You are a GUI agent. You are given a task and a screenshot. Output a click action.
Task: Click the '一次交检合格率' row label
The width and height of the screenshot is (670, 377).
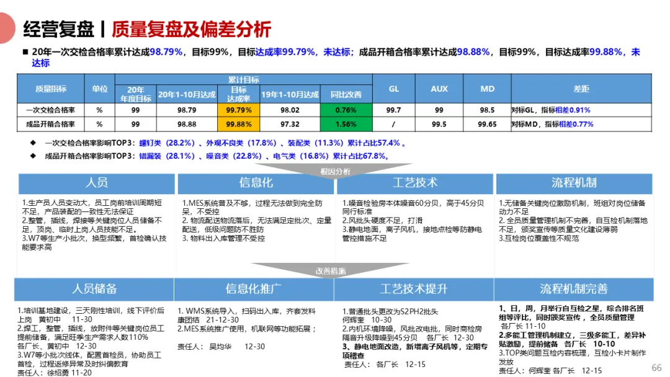pos(51,110)
